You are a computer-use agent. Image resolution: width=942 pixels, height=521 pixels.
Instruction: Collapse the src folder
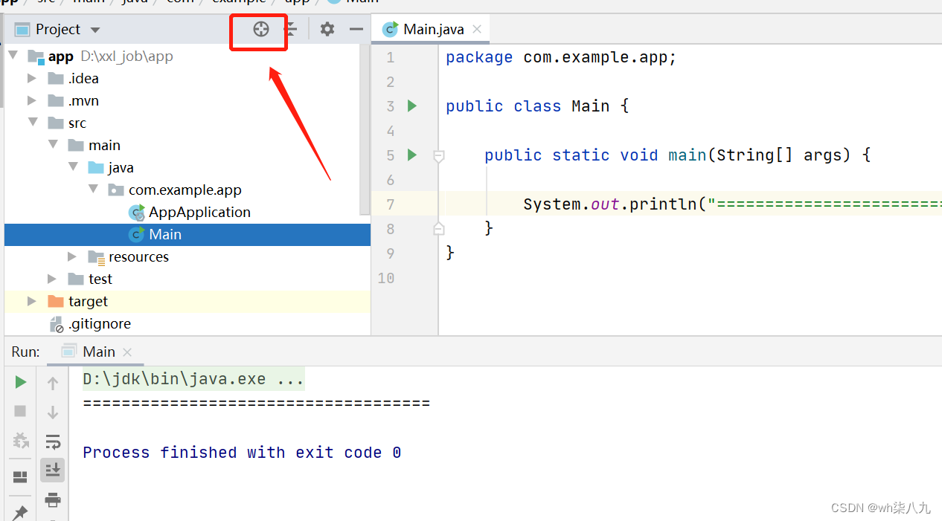point(32,123)
